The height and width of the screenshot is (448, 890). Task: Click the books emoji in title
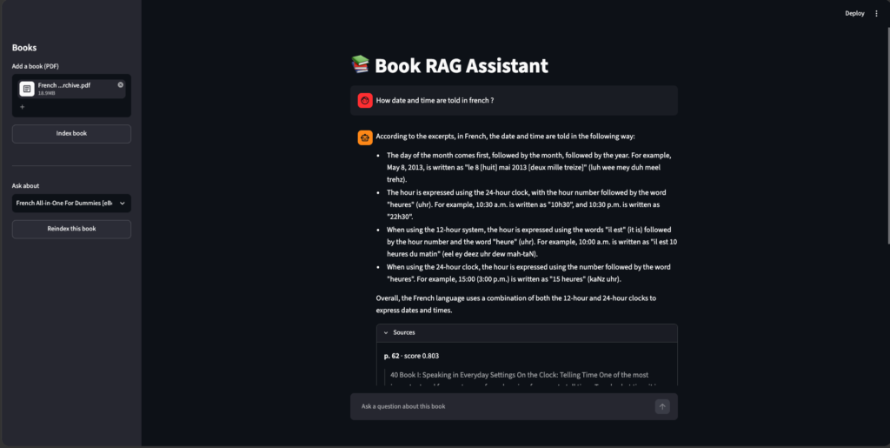(x=360, y=64)
